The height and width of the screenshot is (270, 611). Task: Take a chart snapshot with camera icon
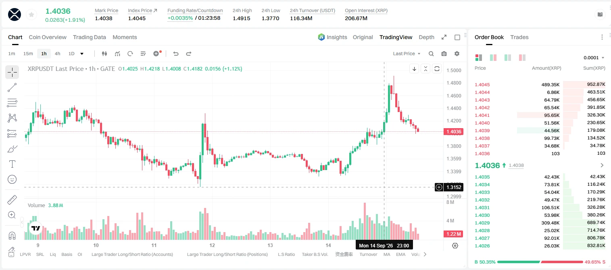coord(444,54)
